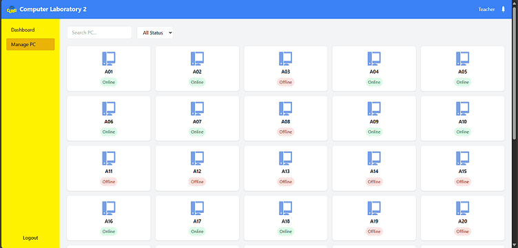Log out using the Logout link
518x248 pixels.
point(30,238)
